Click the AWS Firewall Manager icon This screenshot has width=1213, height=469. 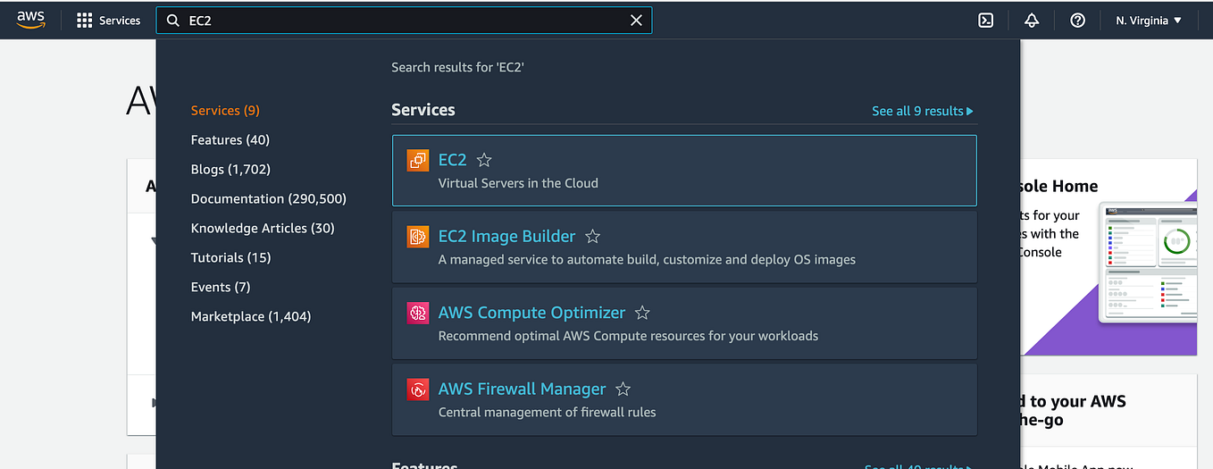click(418, 389)
